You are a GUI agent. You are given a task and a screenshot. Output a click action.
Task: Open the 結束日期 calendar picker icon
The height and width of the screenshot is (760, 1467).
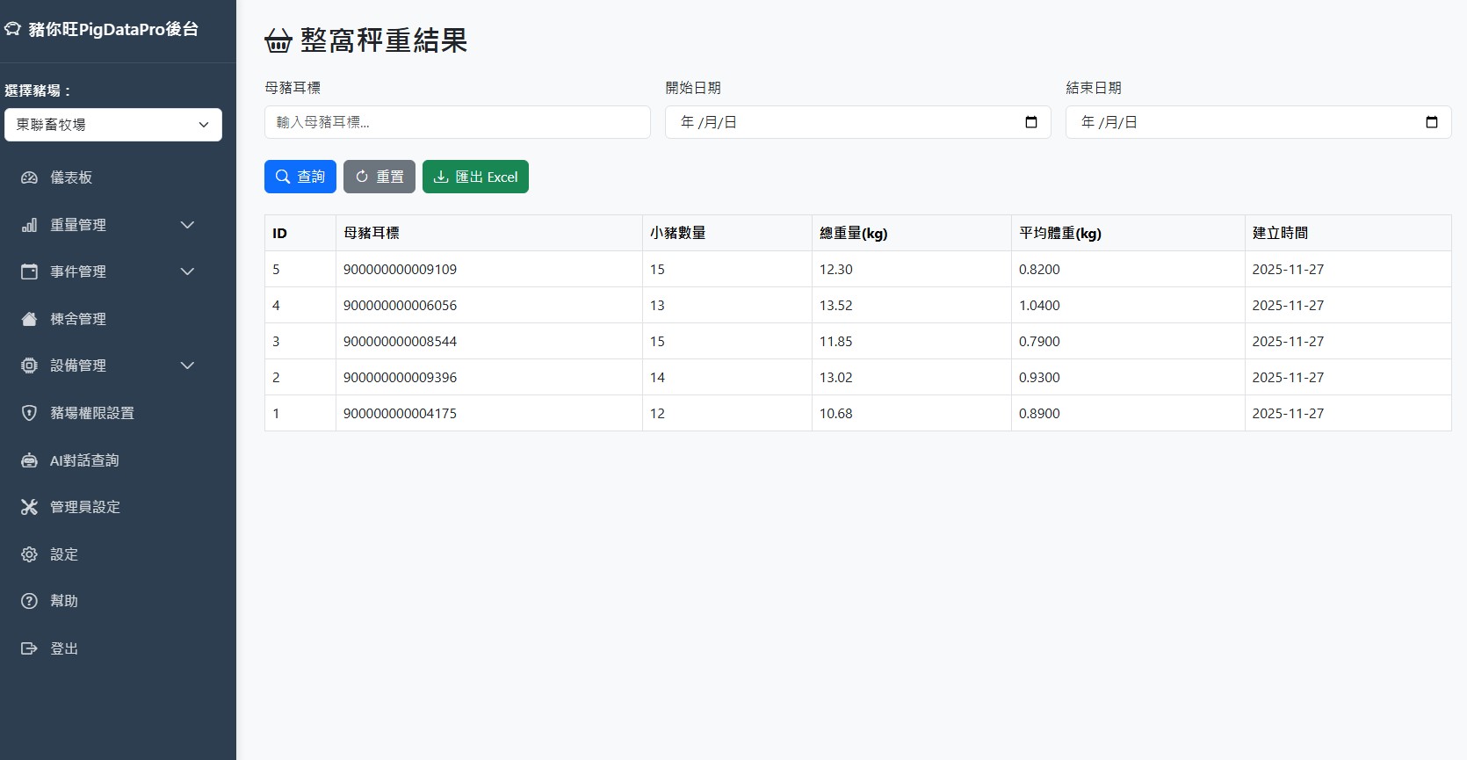(x=1432, y=122)
